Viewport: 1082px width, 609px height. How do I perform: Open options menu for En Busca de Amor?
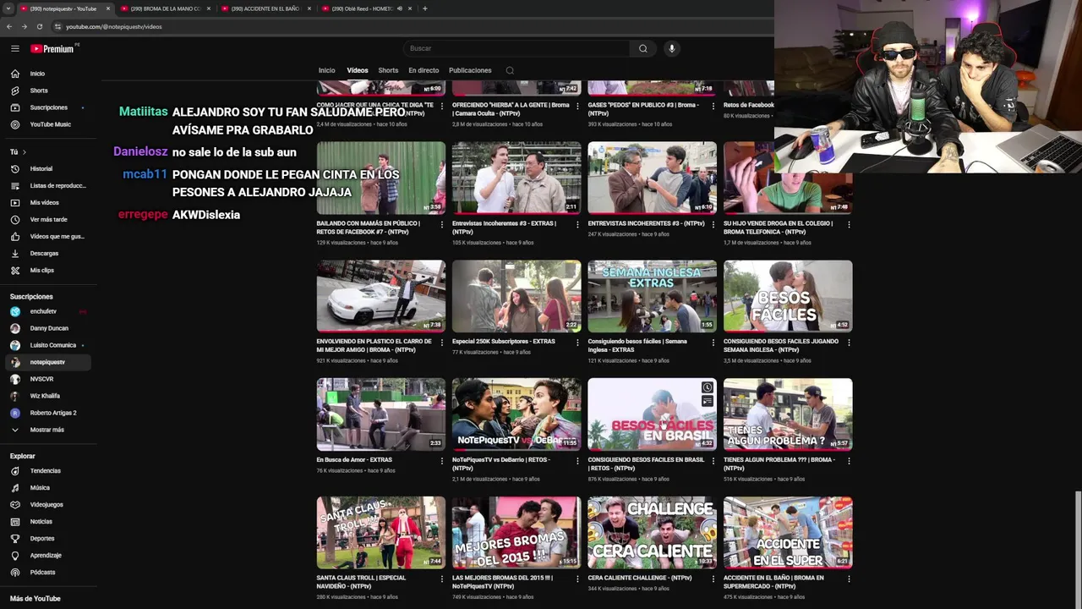(x=442, y=461)
